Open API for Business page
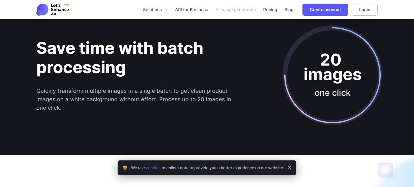Image resolution: width=414 pixels, height=187 pixels. pyautogui.click(x=192, y=10)
